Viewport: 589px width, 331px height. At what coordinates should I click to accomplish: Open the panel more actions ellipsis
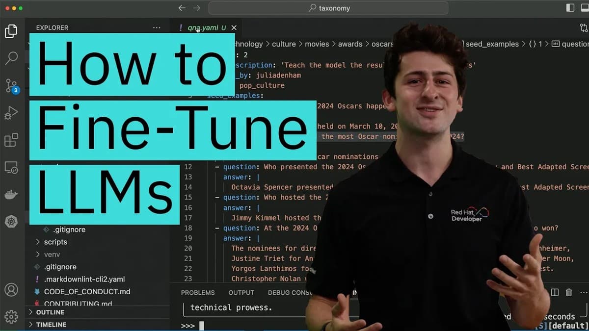pos(583,292)
